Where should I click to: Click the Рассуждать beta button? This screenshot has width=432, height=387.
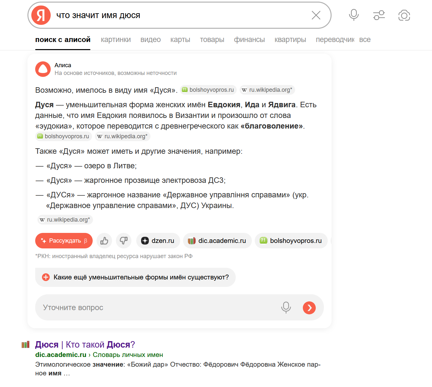click(64, 241)
